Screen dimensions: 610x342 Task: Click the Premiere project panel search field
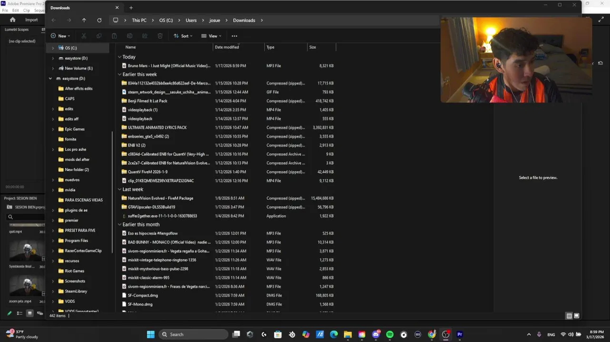pos(25,217)
